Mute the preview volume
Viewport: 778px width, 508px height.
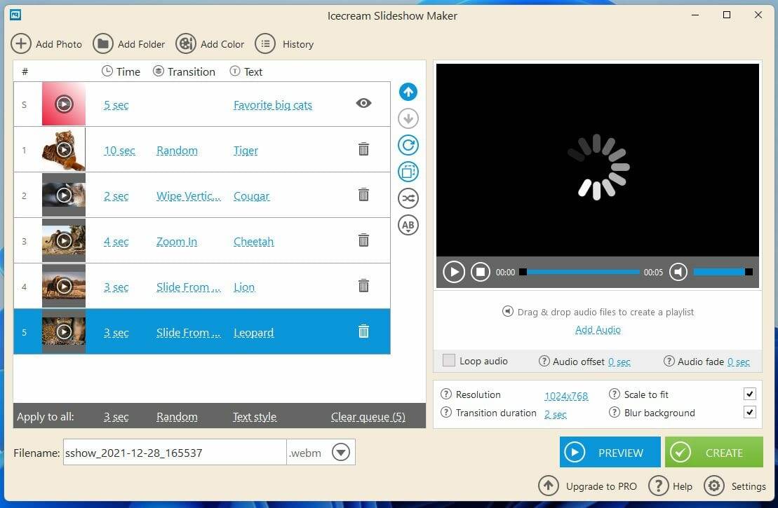pyautogui.click(x=678, y=272)
